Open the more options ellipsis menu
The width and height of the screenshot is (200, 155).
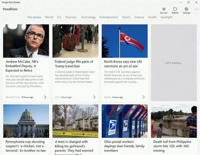tap(196, 9)
